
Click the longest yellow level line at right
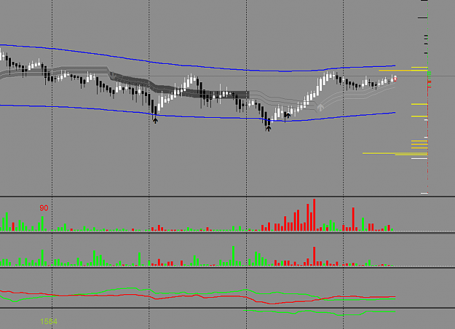395,153
